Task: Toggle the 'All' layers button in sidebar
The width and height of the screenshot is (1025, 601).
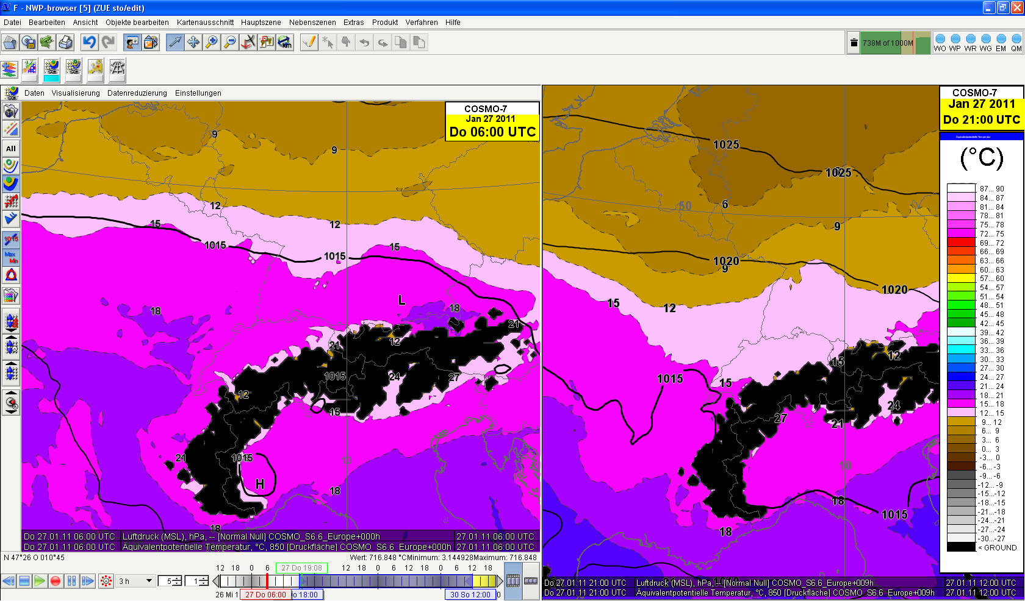Action: tap(11, 148)
